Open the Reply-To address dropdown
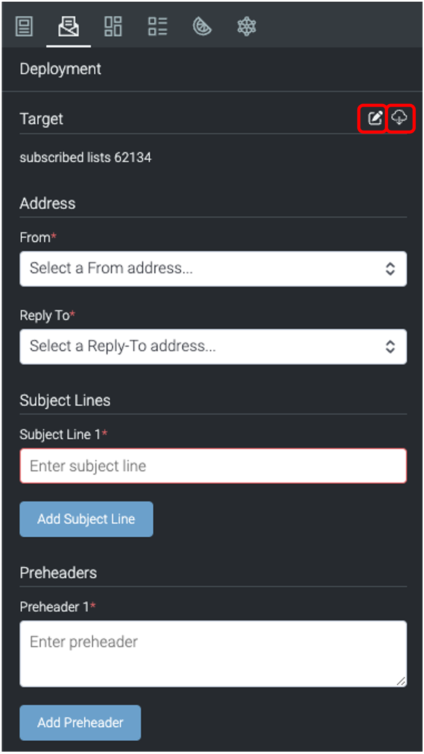The image size is (424, 754). click(x=213, y=346)
